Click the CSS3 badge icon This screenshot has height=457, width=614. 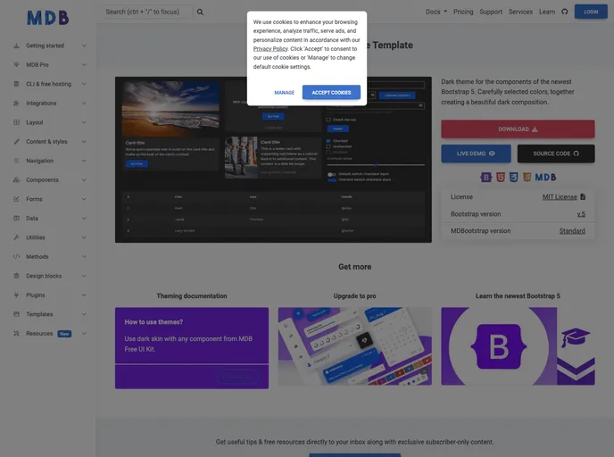point(514,178)
